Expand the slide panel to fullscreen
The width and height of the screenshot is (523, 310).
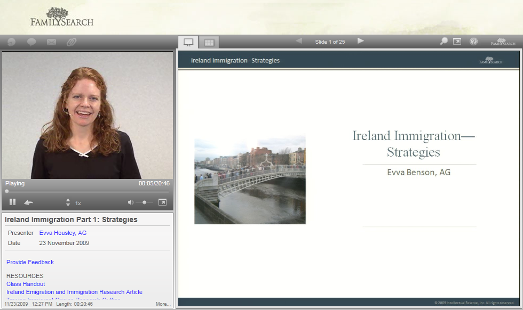pyautogui.click(x=457, y=42)
